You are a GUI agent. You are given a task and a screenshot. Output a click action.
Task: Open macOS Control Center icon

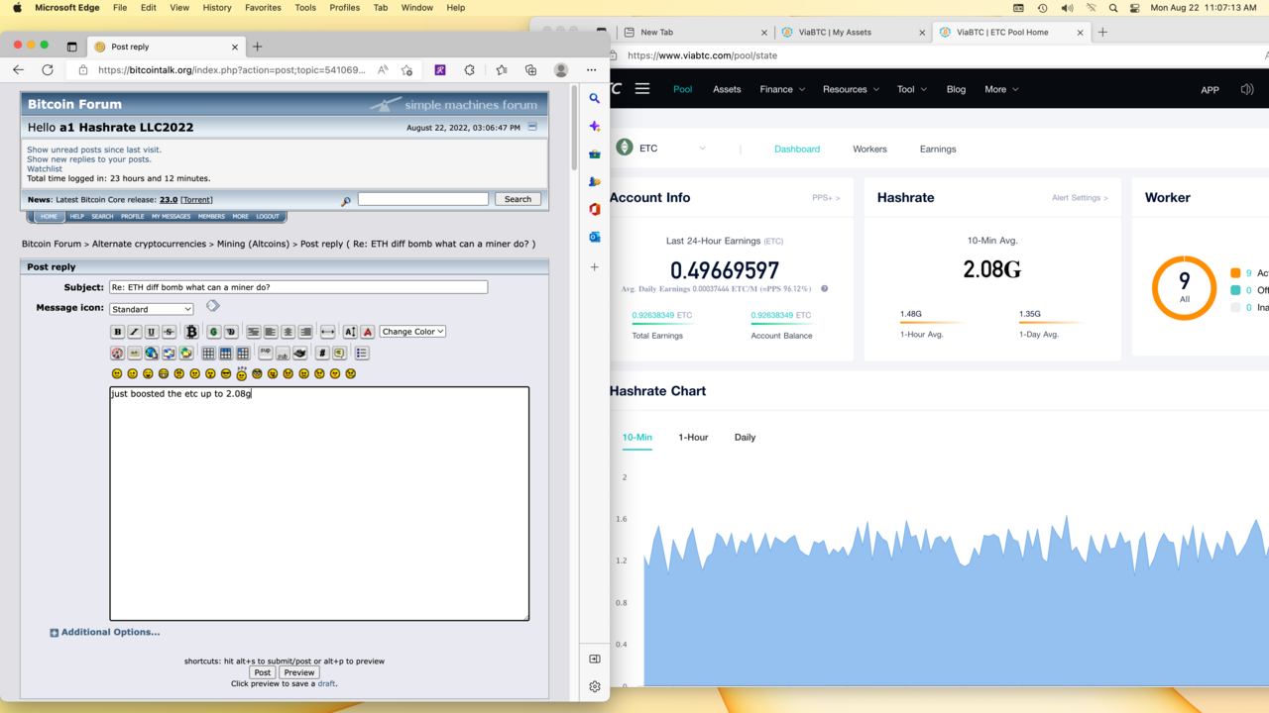point(1135,7)
